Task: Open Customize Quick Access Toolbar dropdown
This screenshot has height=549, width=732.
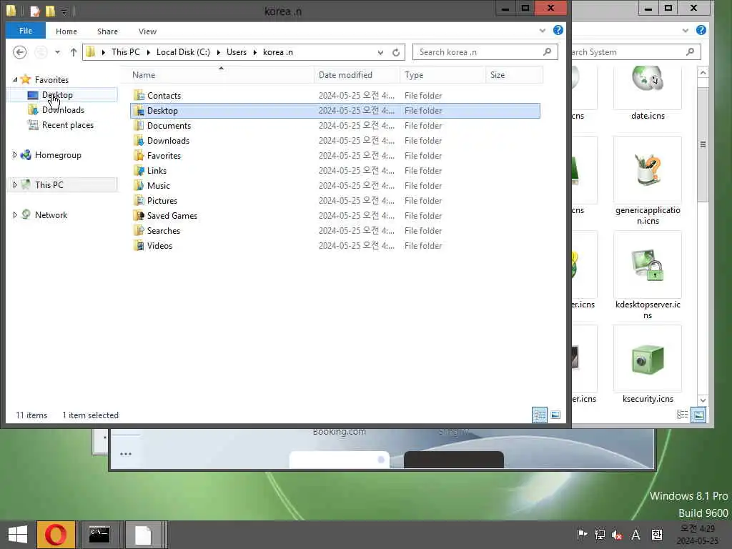Action: click(64, 11)
